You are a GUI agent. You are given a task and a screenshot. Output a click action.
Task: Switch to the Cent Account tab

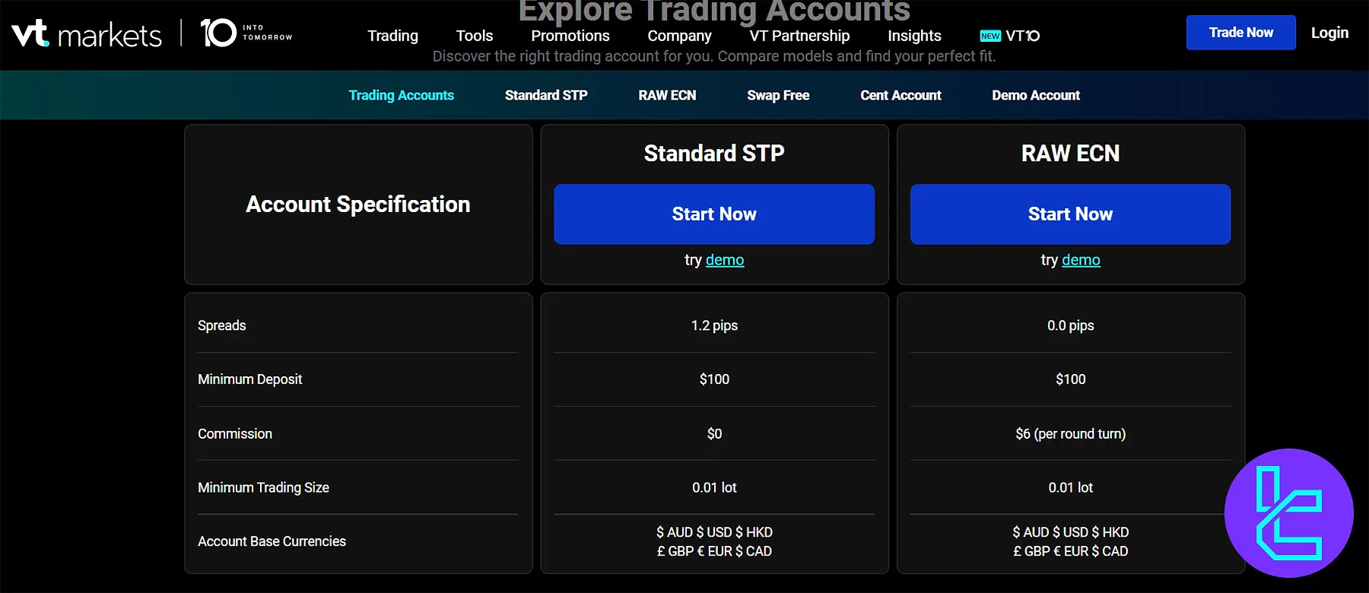tap(900, 95)
